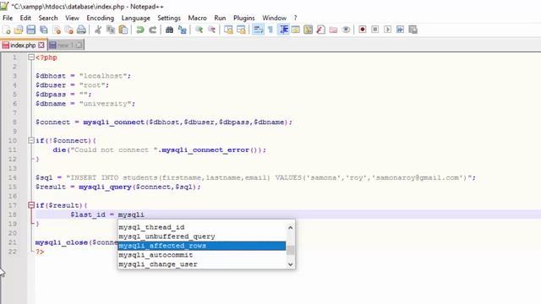This screenshot has width=541, height=304.
Task: Click the Synchronize Horizontal Scrolling icon
Action: 241,30
